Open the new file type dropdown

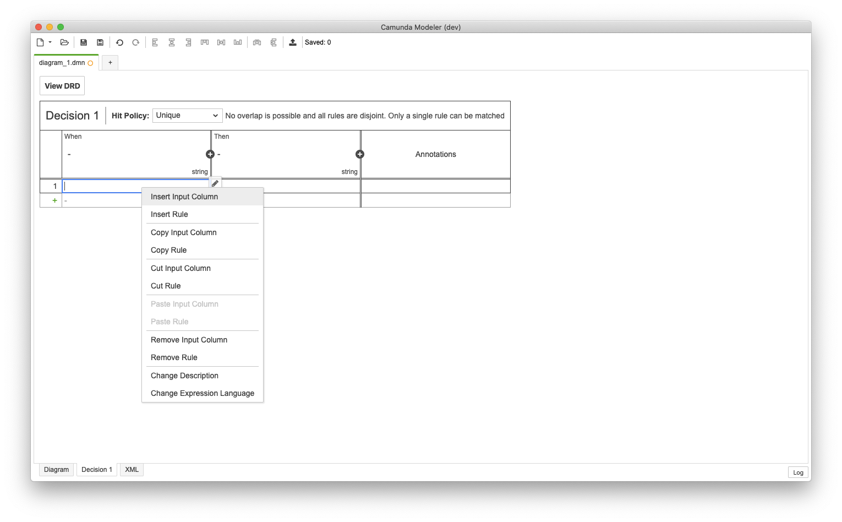(50, 42)
